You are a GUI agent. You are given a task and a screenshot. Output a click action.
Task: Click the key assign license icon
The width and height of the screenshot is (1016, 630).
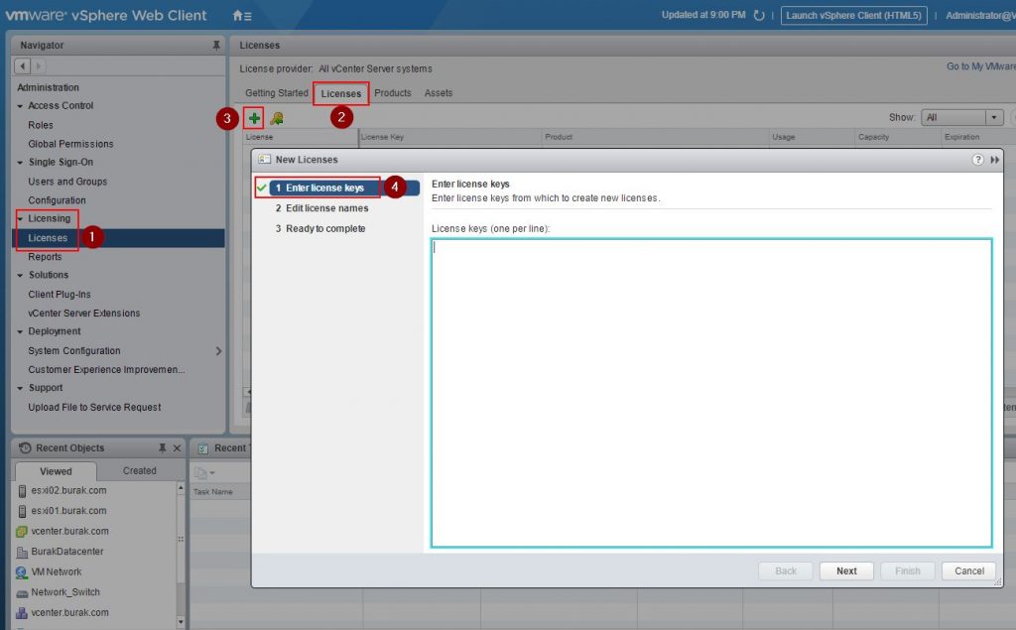tap(277, 118)
